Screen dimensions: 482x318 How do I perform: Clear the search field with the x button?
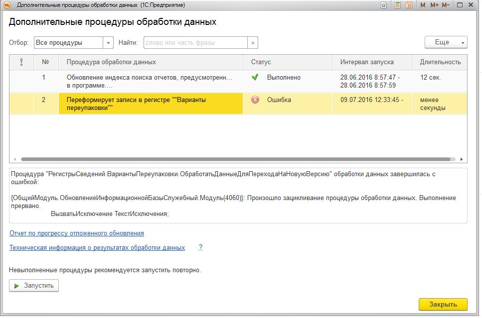253,43
